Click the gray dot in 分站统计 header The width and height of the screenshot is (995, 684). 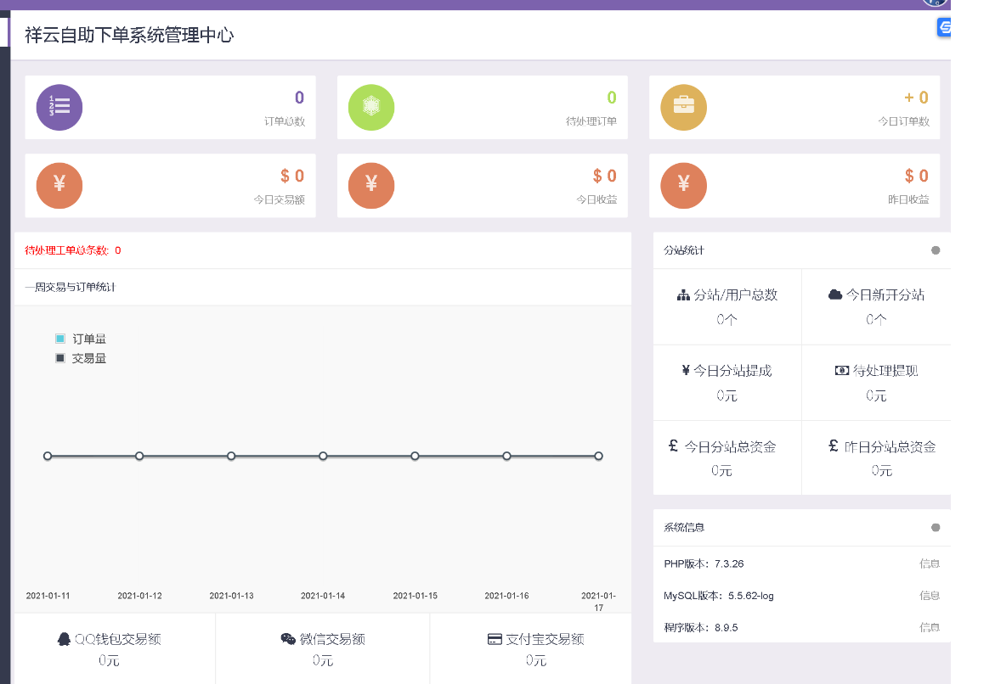936,250
